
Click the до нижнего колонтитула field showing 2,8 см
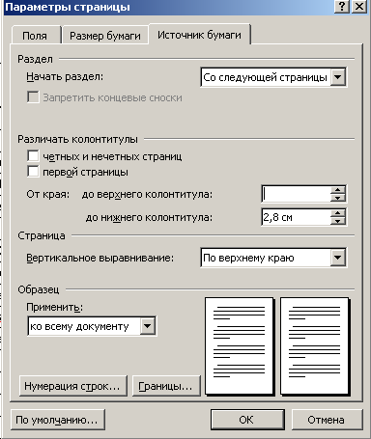(296, 217)
